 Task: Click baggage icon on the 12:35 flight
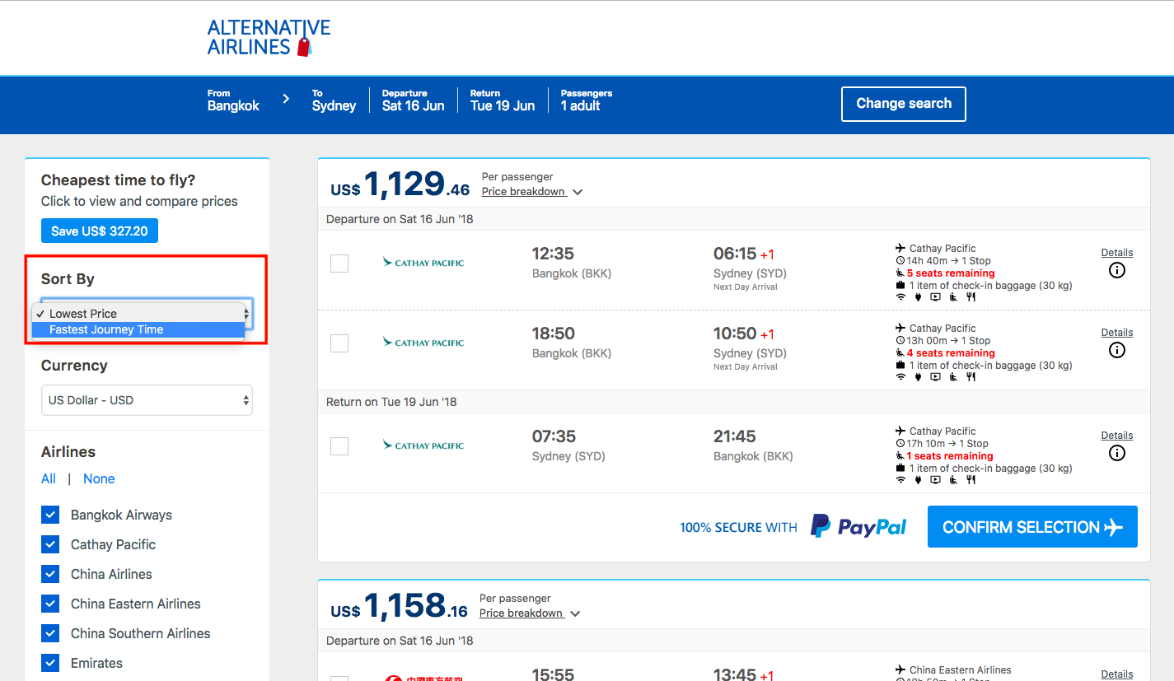click(900, 286)
